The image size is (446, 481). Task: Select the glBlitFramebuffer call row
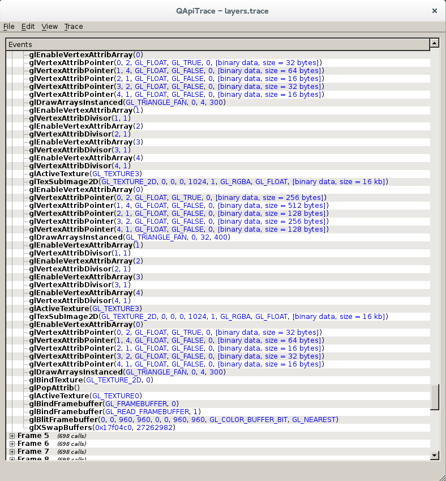183,420
